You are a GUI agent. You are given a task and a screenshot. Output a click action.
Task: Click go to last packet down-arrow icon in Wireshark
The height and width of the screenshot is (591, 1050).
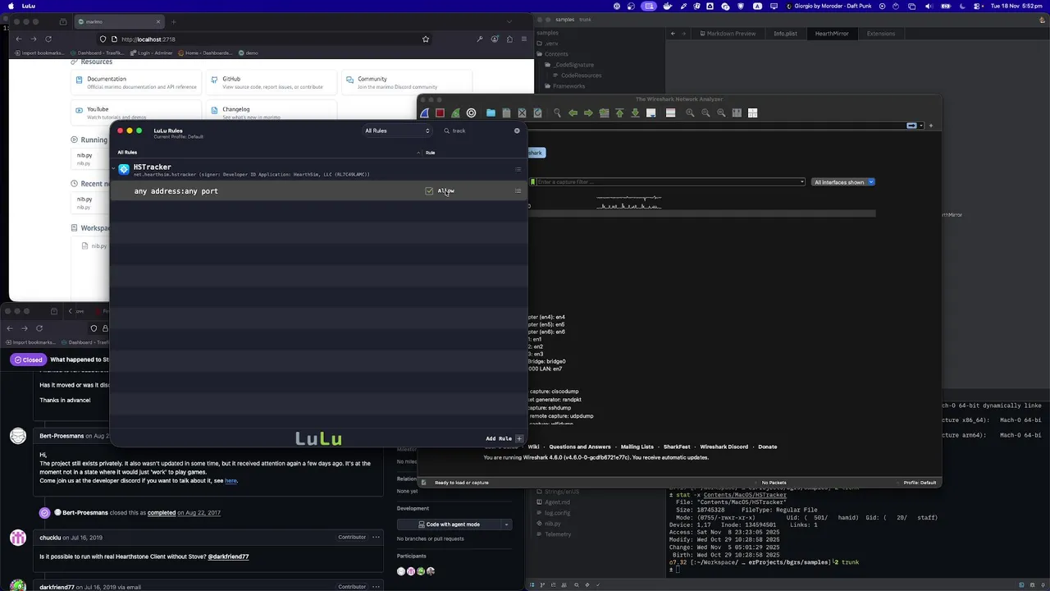[635, 113]
